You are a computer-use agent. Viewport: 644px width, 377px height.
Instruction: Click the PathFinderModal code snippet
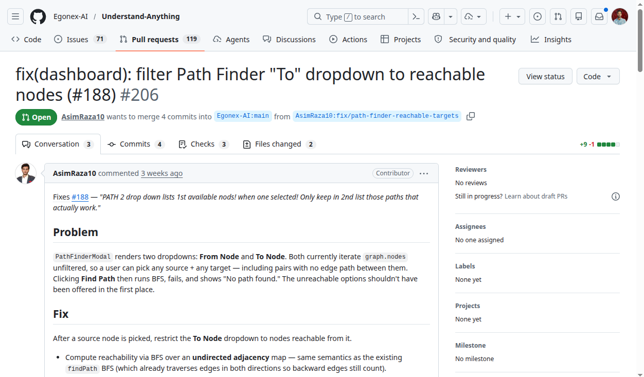(83, 257)
